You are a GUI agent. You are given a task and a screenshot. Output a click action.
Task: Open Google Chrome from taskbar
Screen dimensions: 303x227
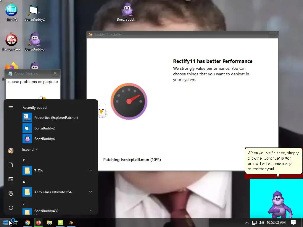28,223
